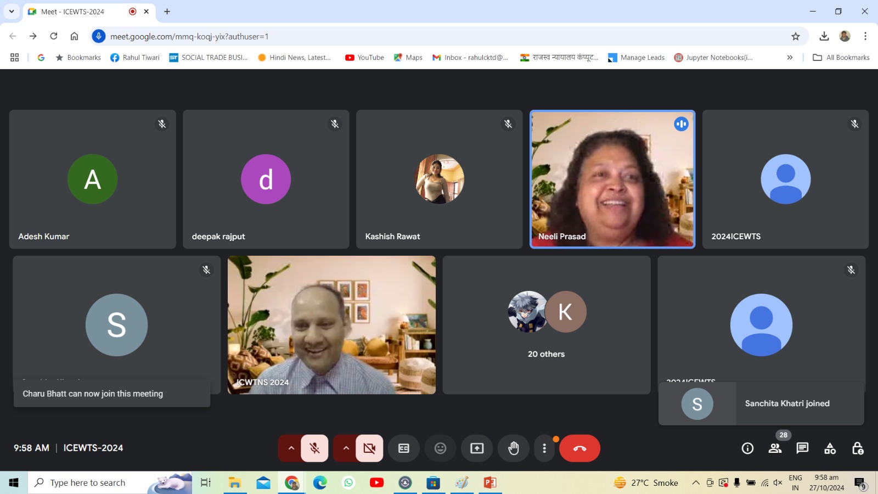The image size is (878, 494).
Task: Open Rahul Tiwari Facebook bookmark
Action: tap(135, 57)
